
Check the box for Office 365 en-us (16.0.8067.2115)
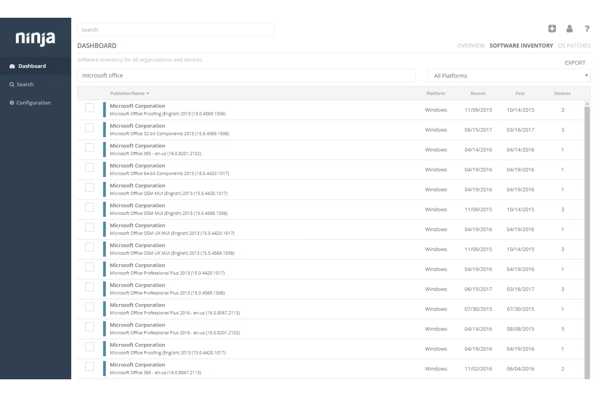(90, 366)
